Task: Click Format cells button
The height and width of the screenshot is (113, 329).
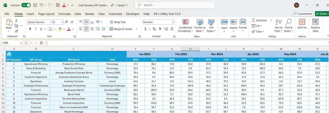Action: 243,25
